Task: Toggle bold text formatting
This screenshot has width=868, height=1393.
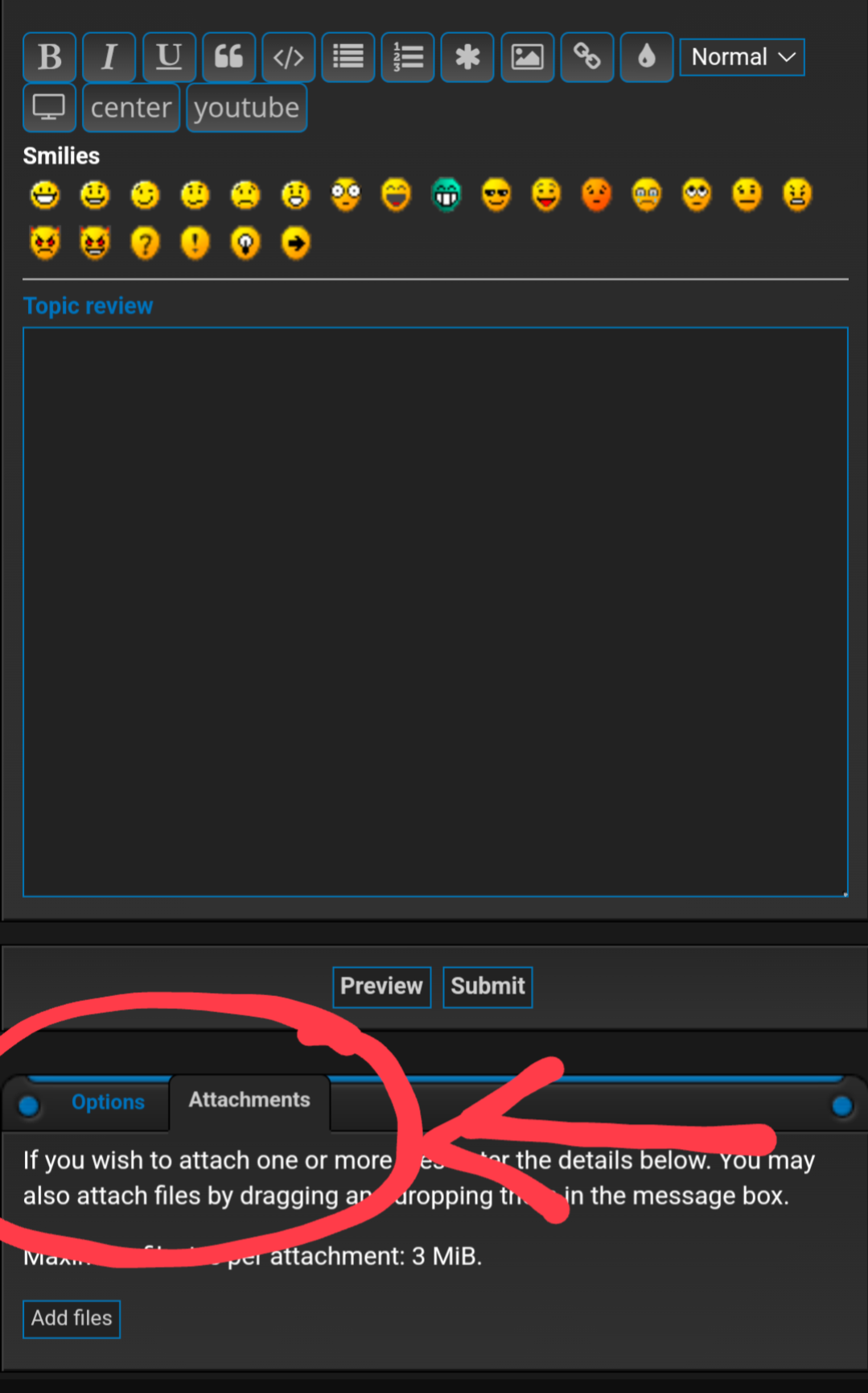Action: click(49, 57)
